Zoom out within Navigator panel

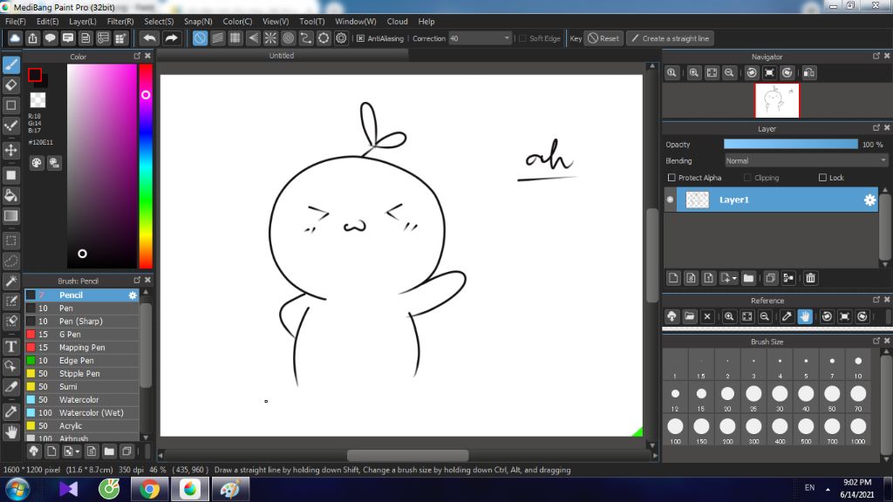[729, 73]
